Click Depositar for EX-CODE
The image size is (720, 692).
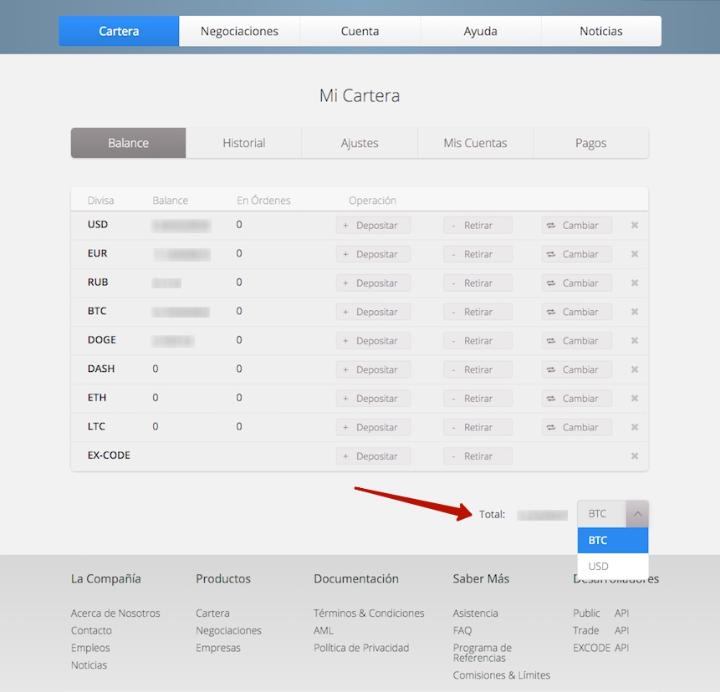373,456
